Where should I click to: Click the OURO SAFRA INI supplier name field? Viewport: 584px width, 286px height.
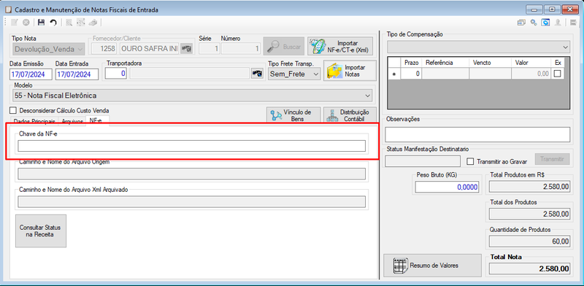[150, 48]
